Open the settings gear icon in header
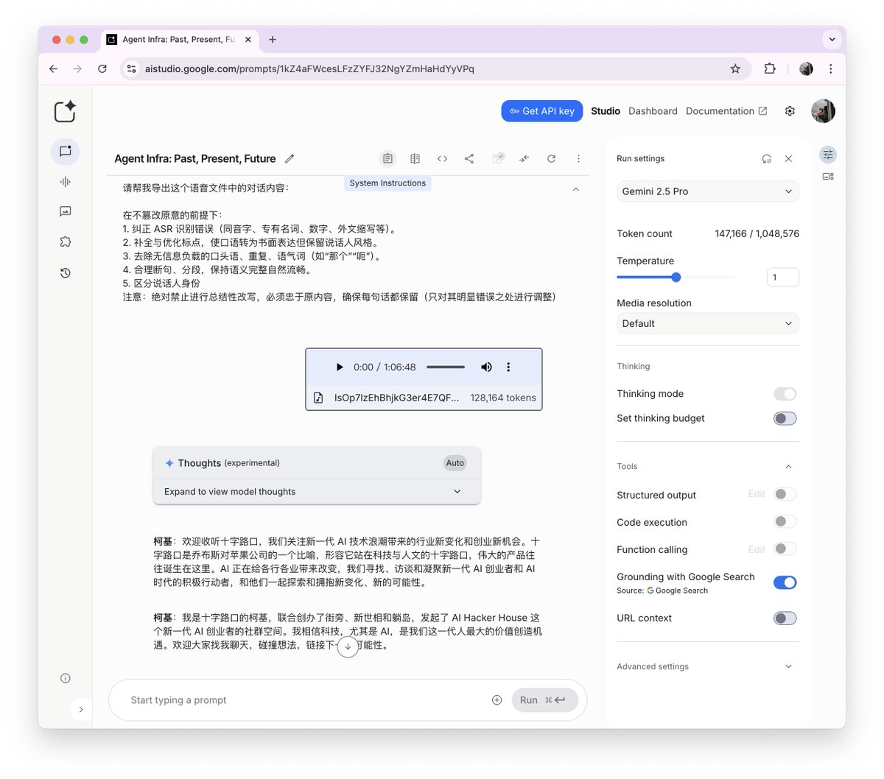The width and height of the screenshot is (884, 779). pyautogui.click(x=790, y=111)
